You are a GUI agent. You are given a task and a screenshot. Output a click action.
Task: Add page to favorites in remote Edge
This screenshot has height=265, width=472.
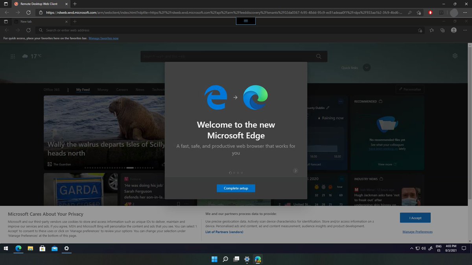tap(420, 30)
